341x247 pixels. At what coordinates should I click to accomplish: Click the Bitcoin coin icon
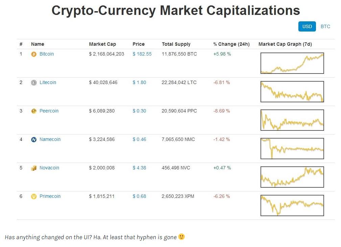tap(33, 54)
